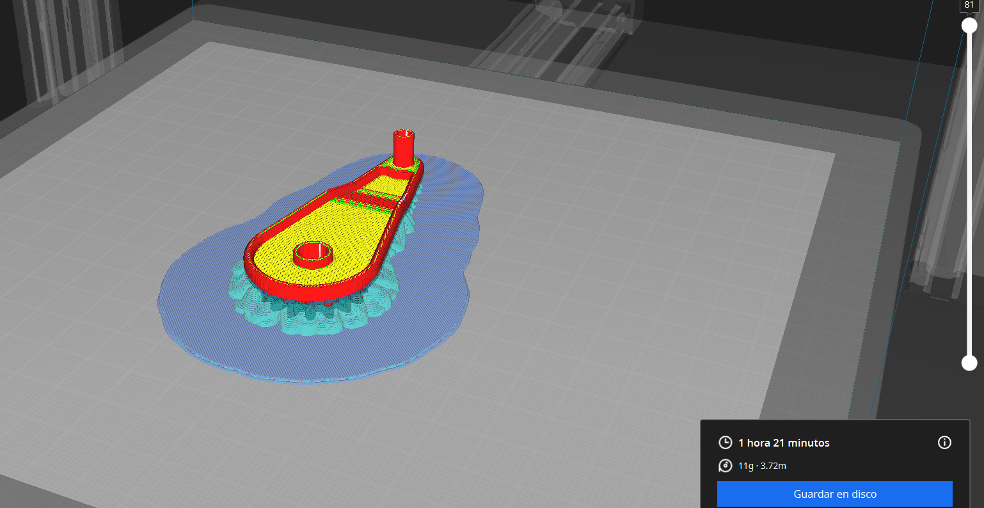Click the vertical layer slider track
The height and width of the screenshot is (508, 984).
969,194
